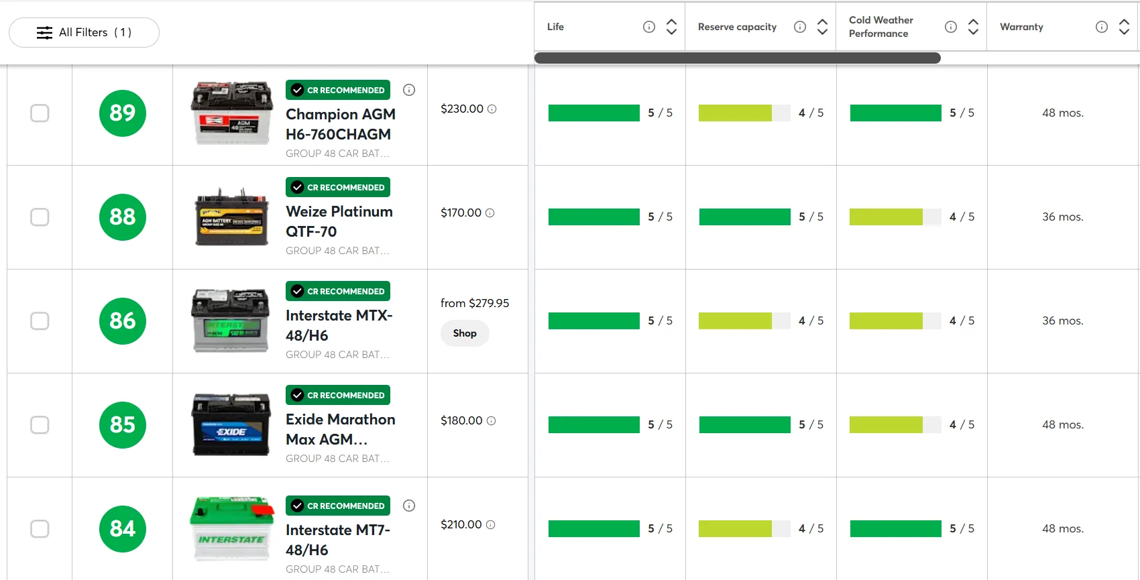The width and height of the screenshot is (1140, 580).
Task: Sort by Warranty column arrows
Action: coord(1124,27)
